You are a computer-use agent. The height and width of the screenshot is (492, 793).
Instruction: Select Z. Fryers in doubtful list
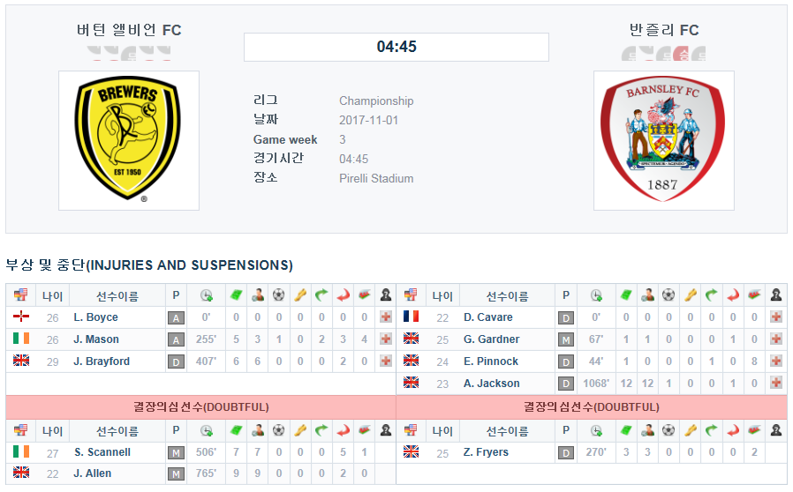click(486, 452)
